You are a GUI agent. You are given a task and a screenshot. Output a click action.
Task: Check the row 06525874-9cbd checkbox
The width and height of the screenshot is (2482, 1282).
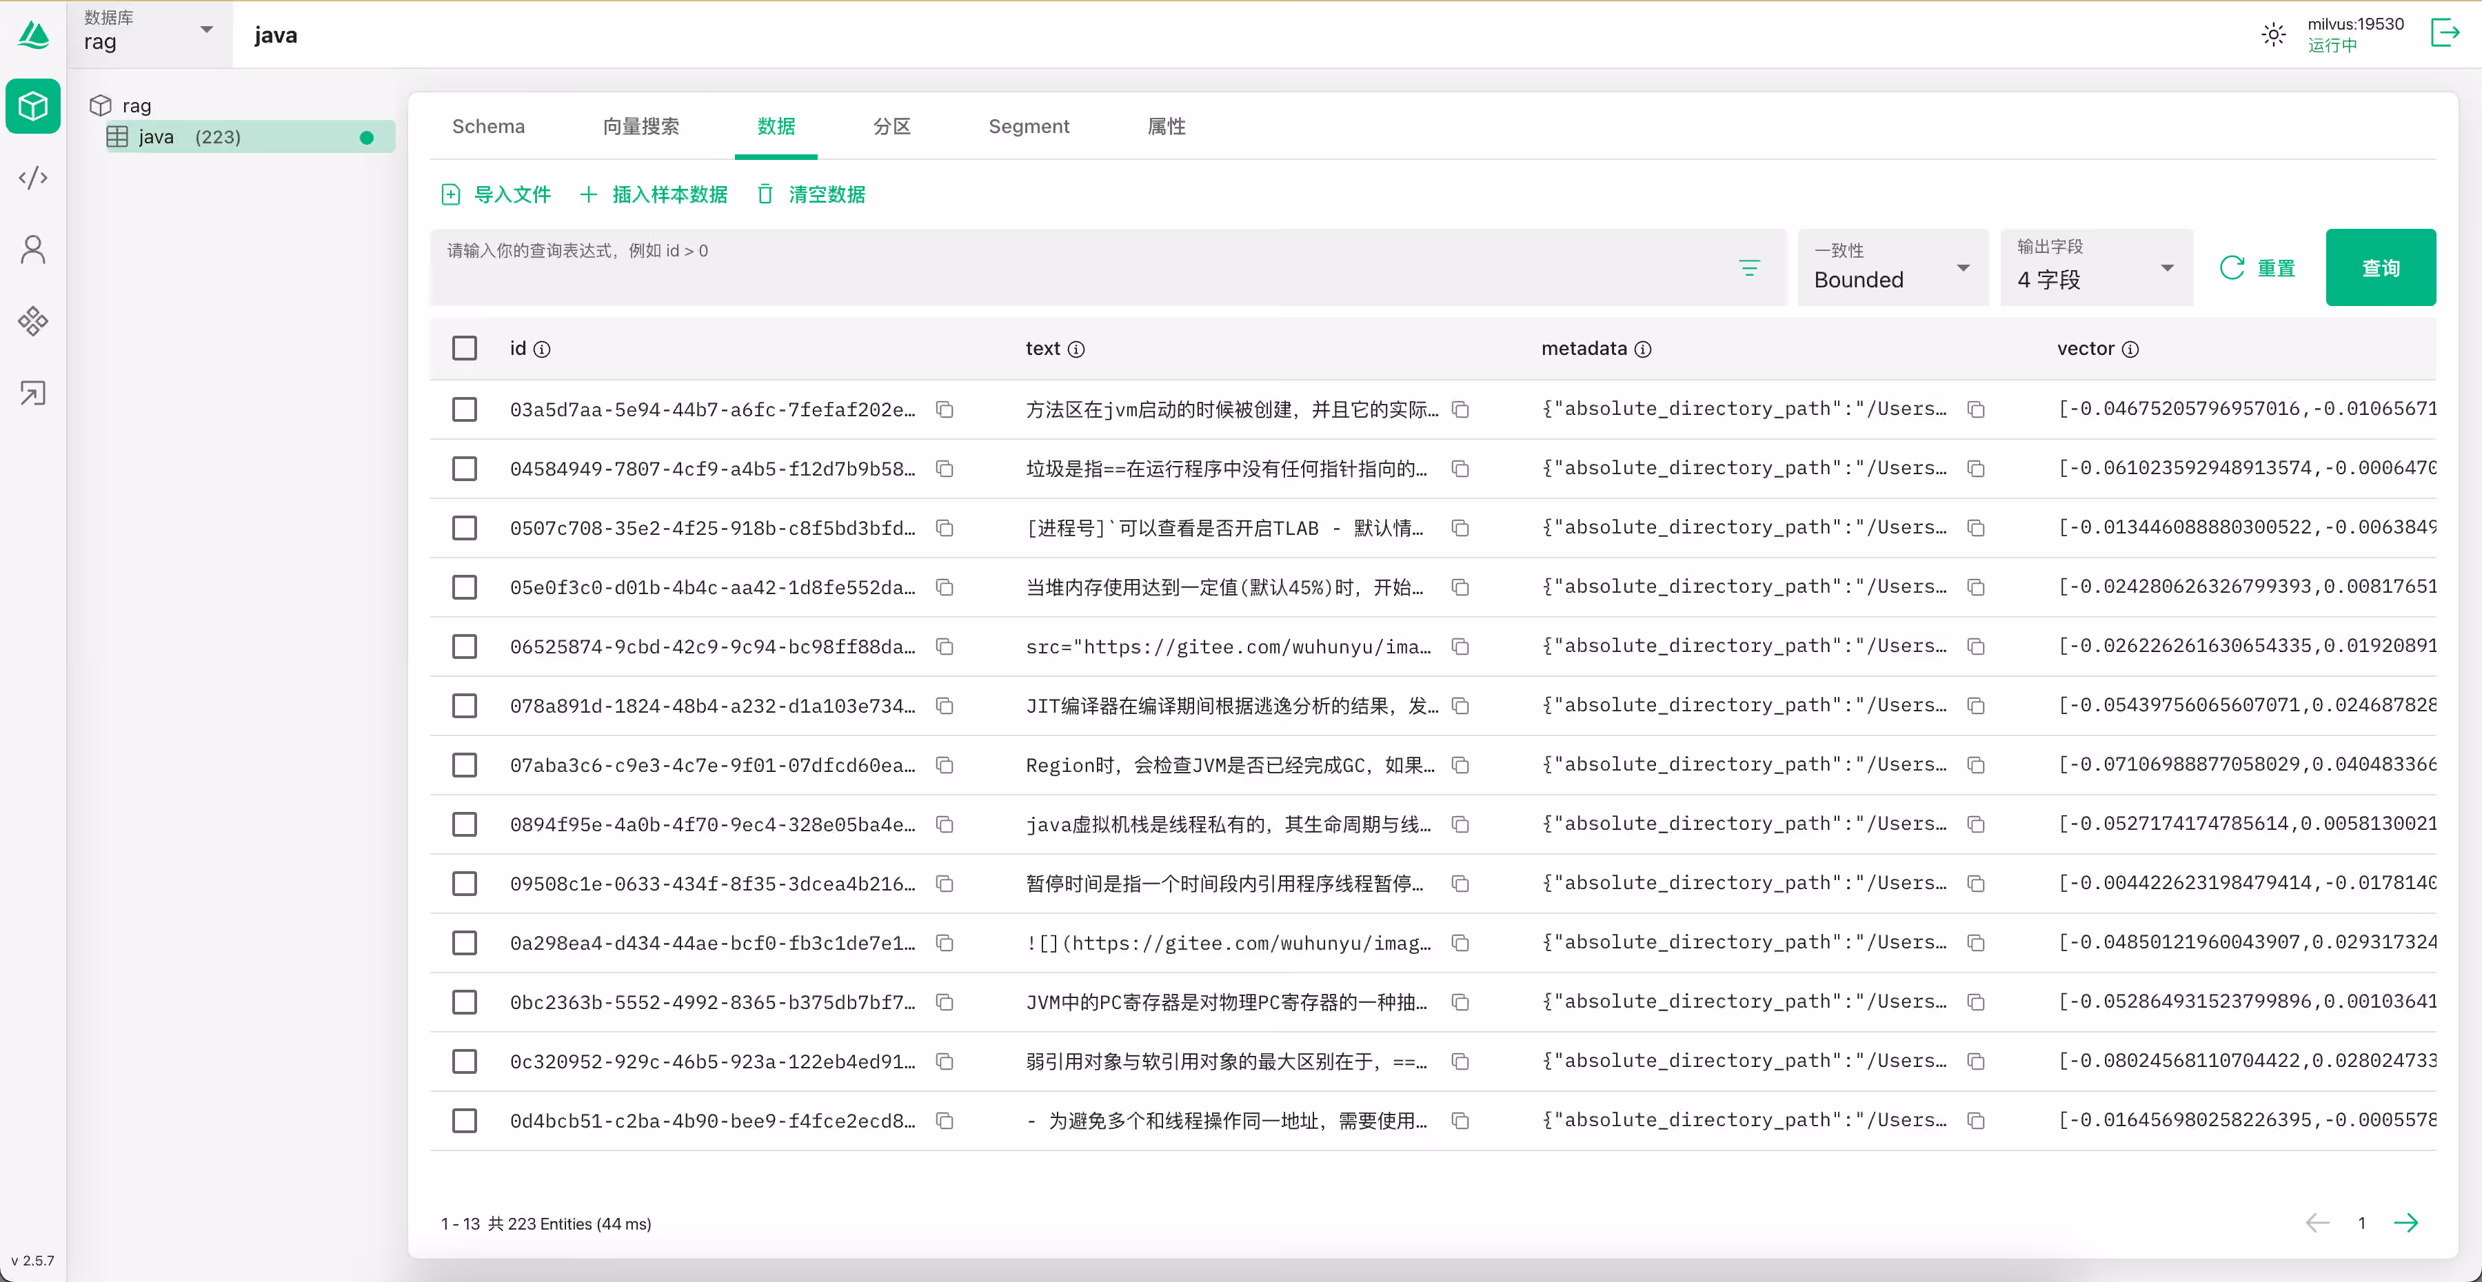click(x=465, y=647)
